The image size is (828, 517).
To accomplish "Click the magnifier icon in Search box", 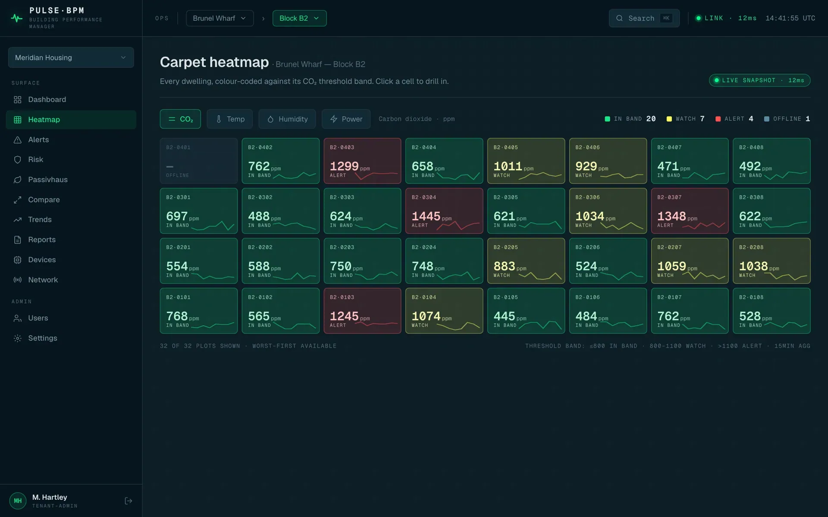I will pyautogui.click(x=619, y=18).
